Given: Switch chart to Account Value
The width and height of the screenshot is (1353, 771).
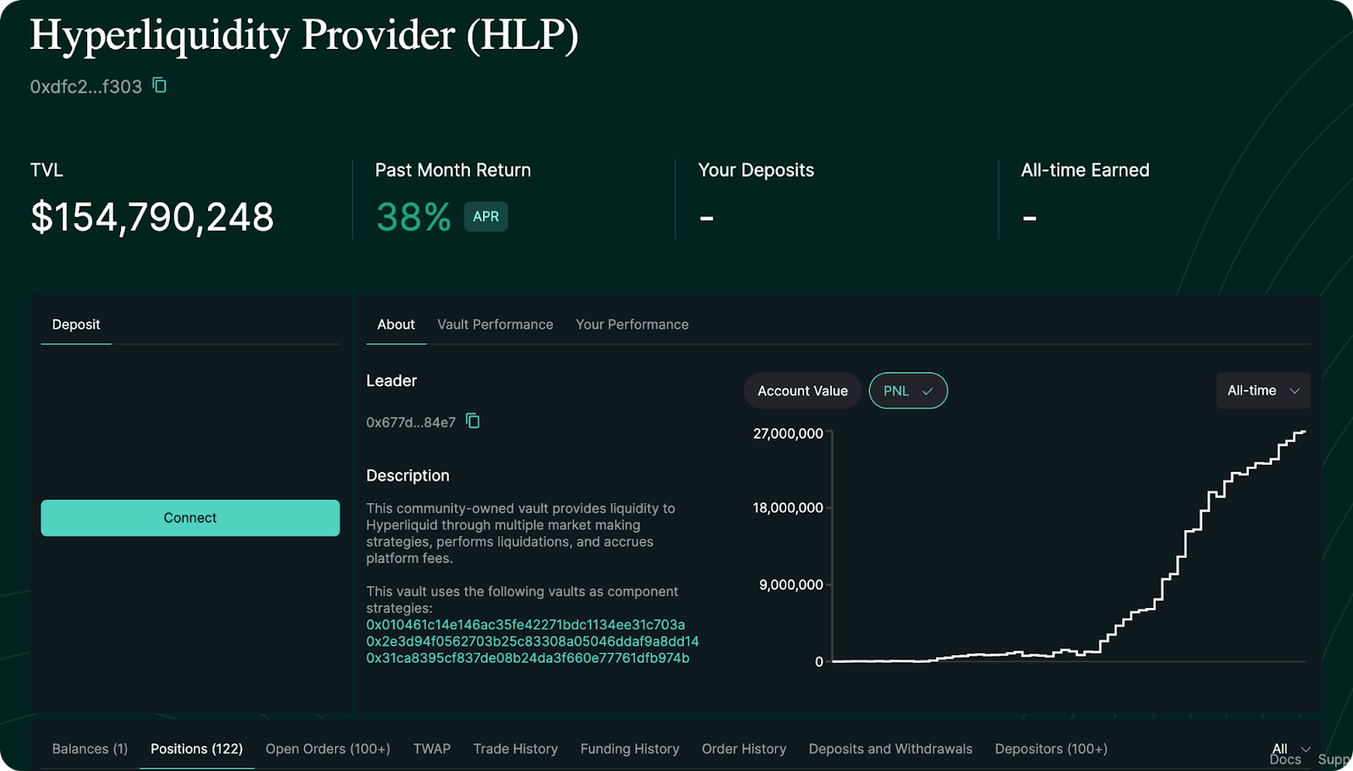Looking at the screenshot, I should pyautogui.click(x=802, y=391).
